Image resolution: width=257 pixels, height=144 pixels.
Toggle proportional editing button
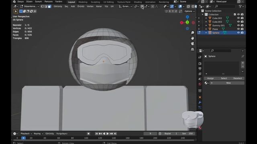click(153, 6)
